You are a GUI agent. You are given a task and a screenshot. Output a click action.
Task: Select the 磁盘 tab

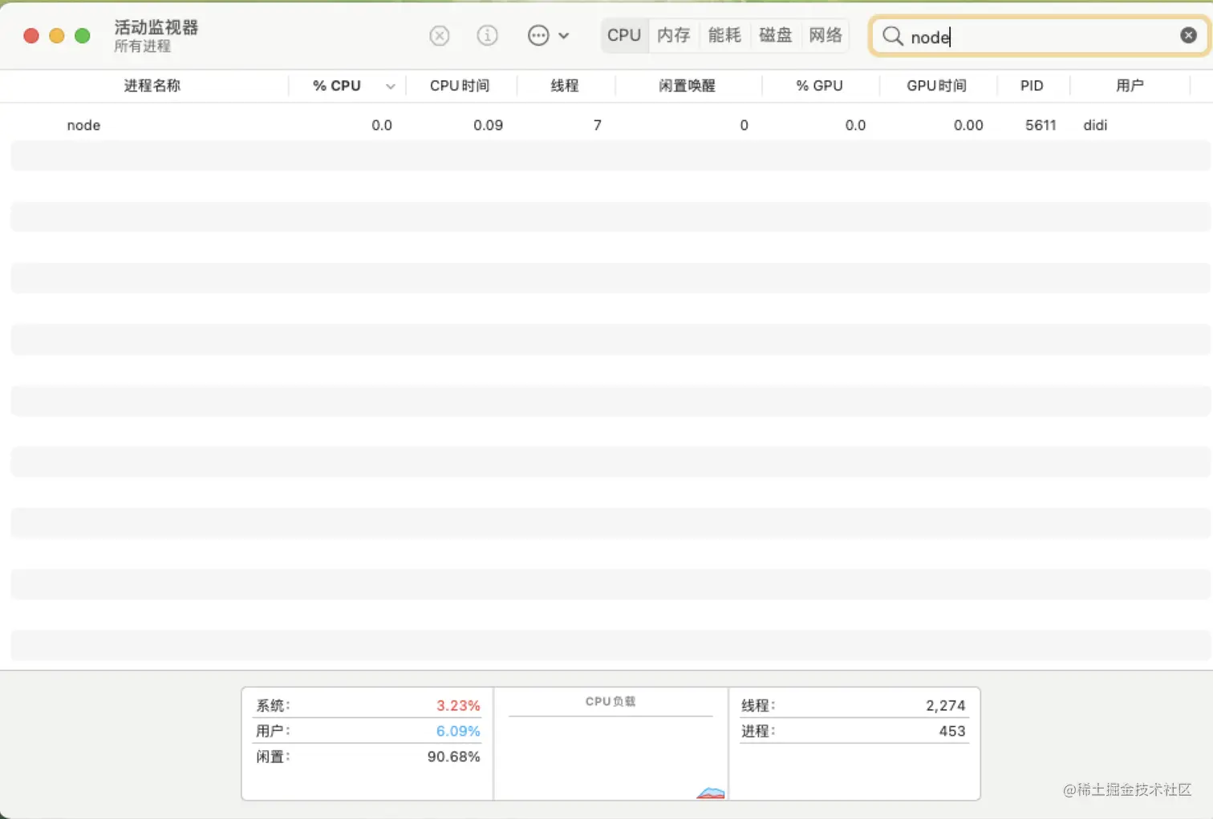pos(775,35)
